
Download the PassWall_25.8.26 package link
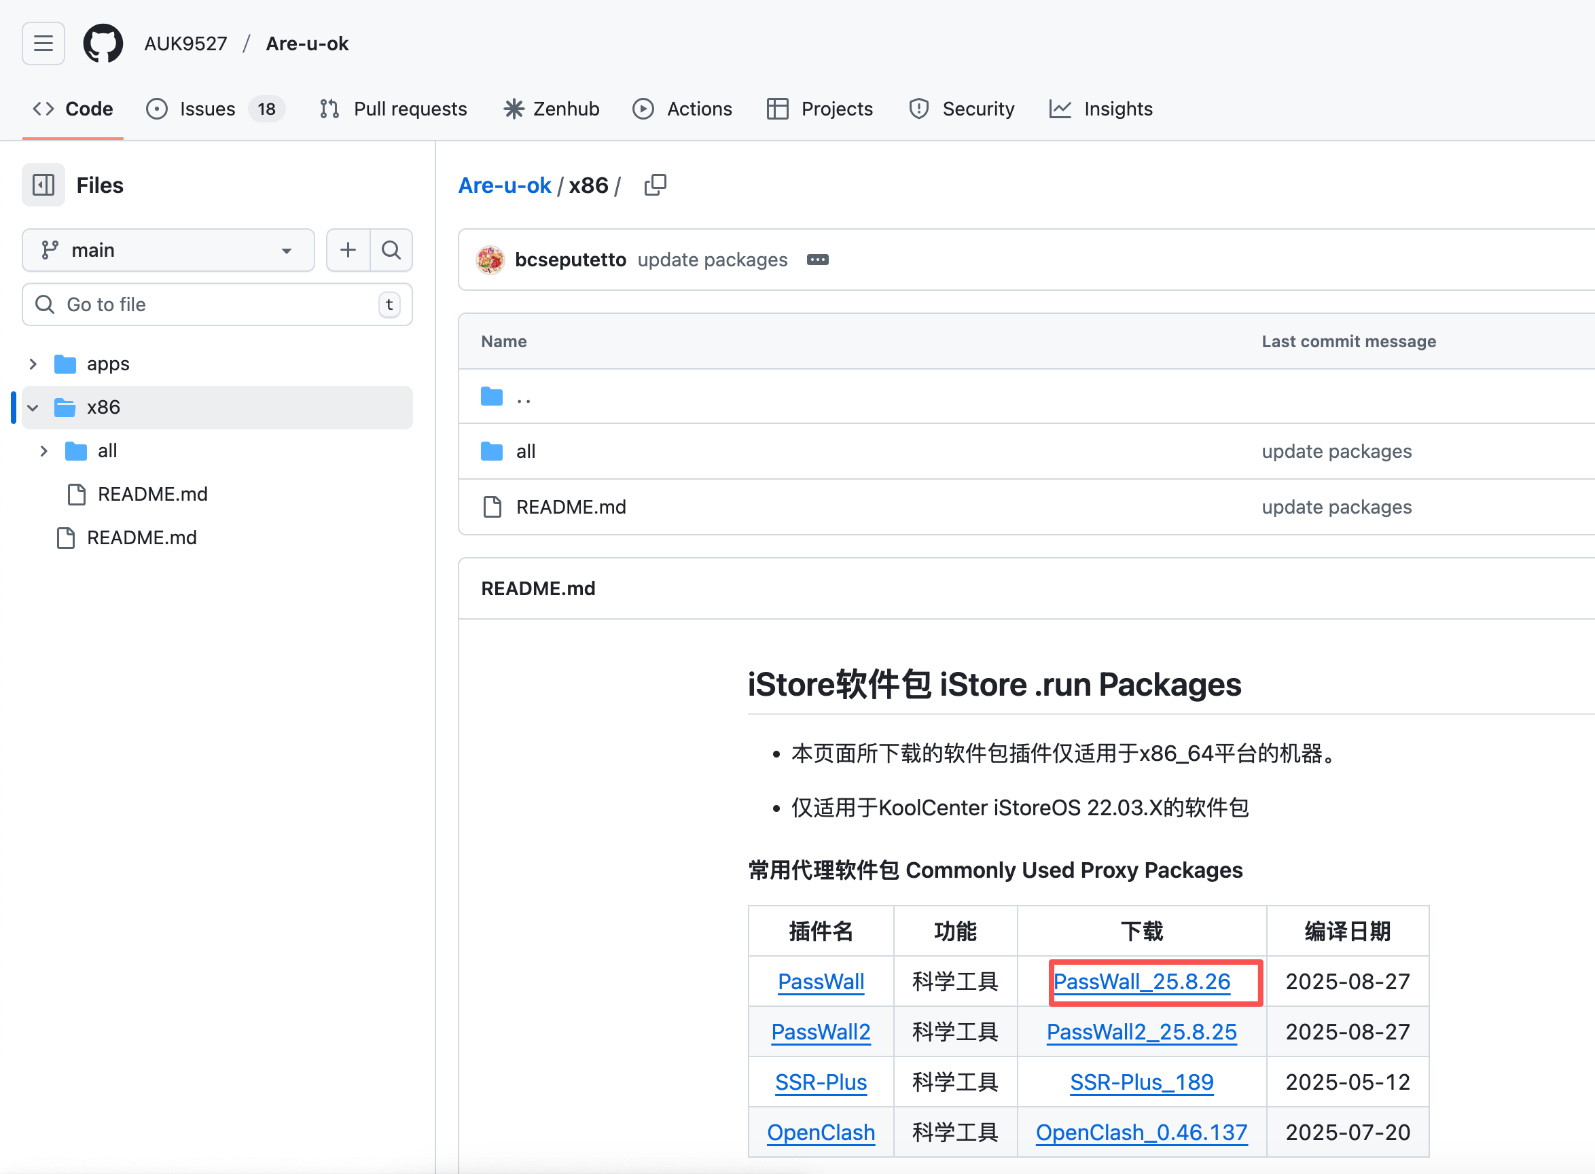click(x=1141, y=982)
